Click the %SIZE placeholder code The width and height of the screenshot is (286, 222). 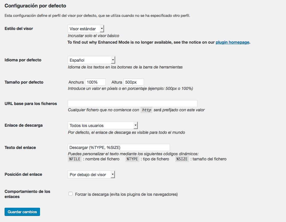point(182,159)
